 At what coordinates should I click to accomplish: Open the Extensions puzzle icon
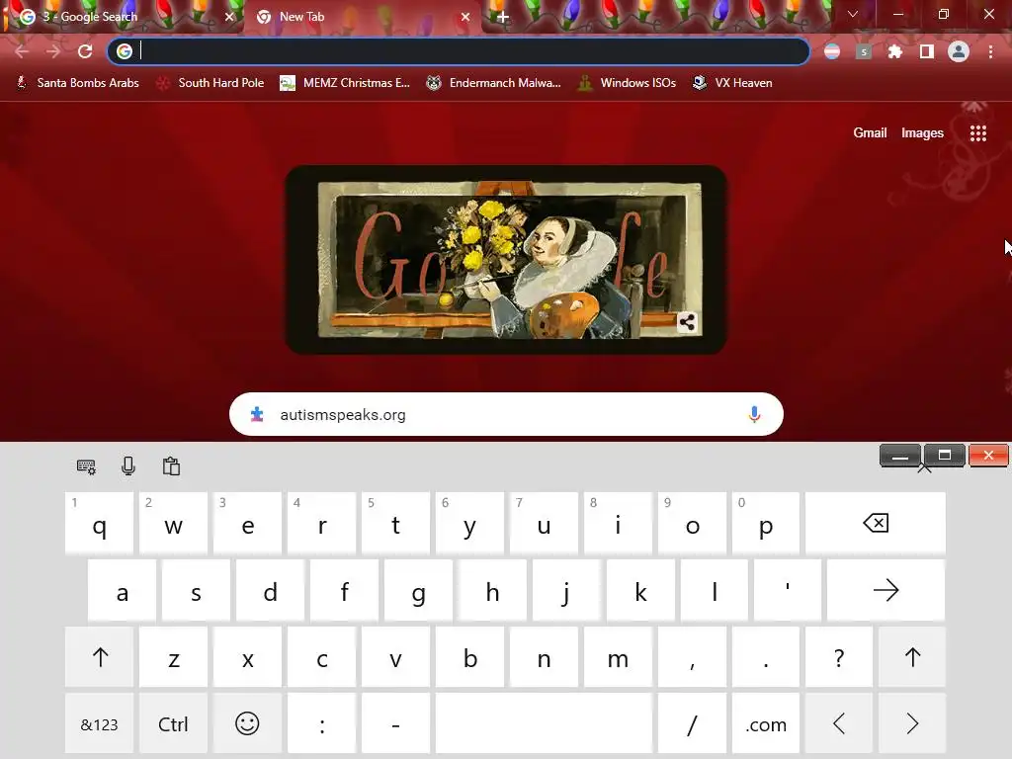coord(895,51)
